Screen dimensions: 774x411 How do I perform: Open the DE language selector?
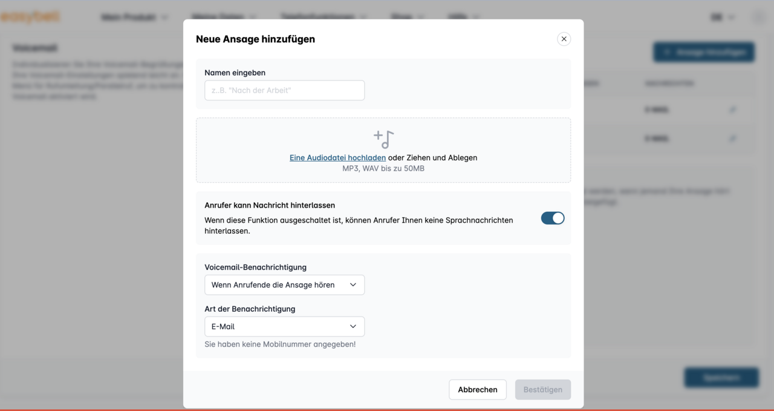tap(722, 17)
